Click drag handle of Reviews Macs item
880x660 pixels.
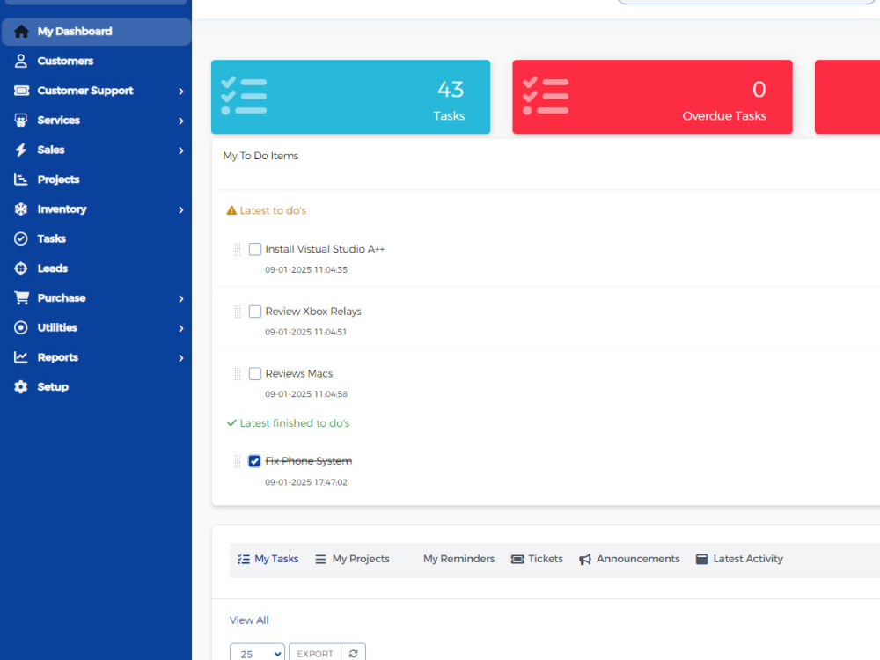pos(238,374)
